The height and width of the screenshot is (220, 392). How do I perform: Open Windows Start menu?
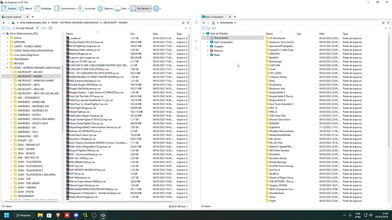[6, 215]
